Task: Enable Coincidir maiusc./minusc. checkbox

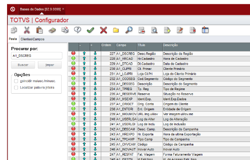Action: point(16,81)
